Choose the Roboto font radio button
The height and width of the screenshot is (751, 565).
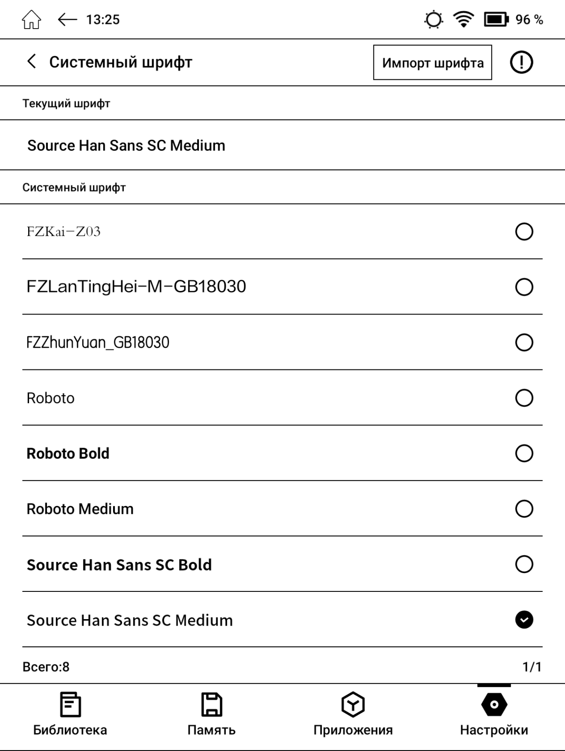click(x=524, y=398)
